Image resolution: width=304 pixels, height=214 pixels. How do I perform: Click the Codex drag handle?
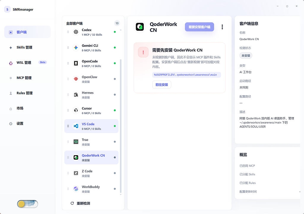coord(68,32)
